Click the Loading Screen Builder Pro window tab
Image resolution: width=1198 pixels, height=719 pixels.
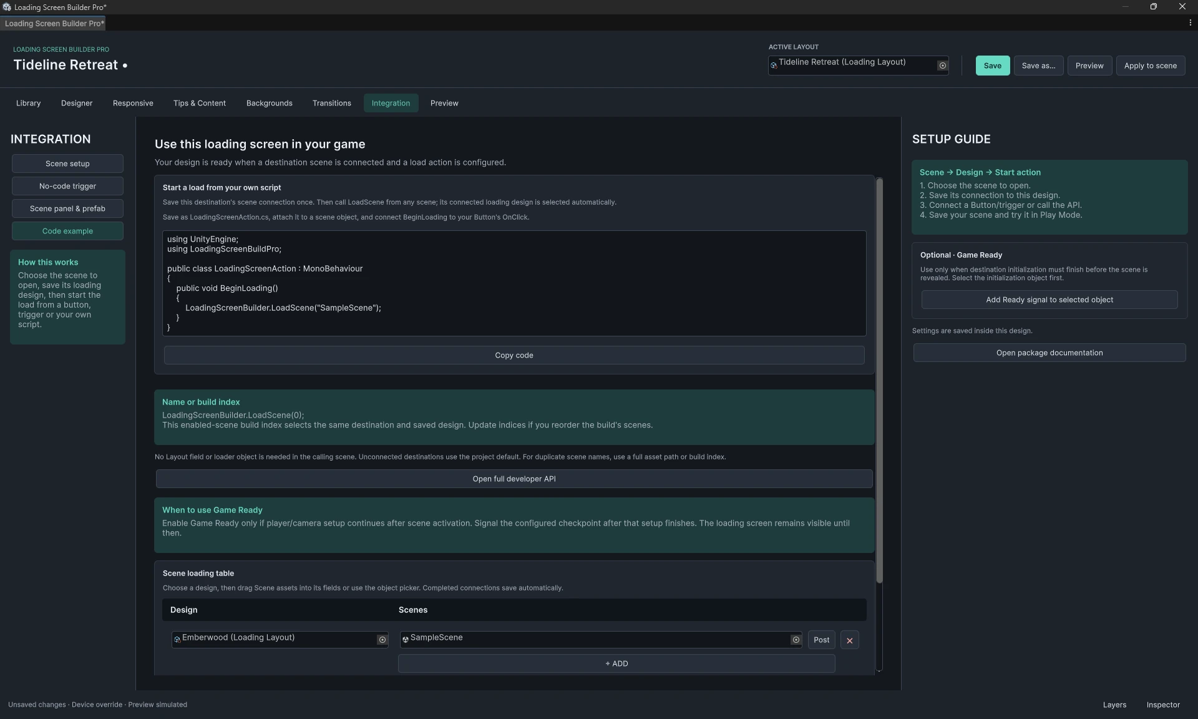(x=54, y=23)
